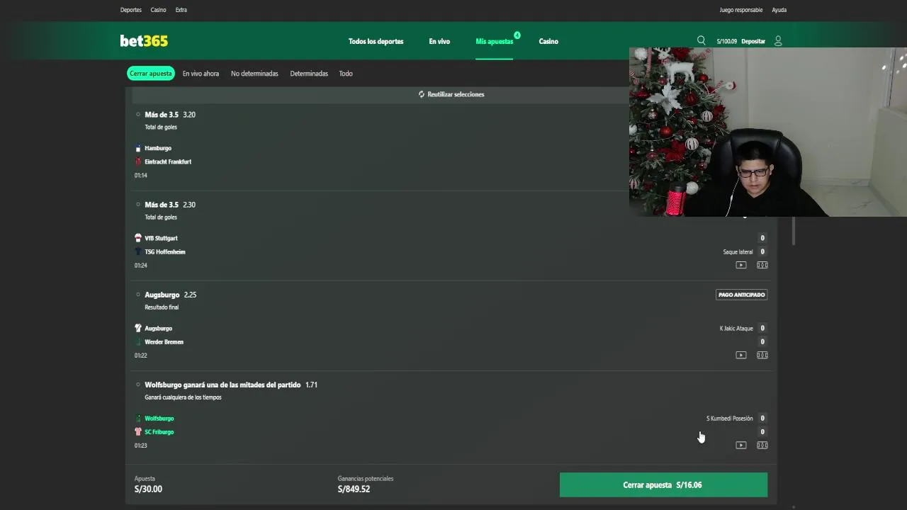Click the SC Friburgo jersey icon
The height and width of the screenshot is (510, 907).
[138, 431]
